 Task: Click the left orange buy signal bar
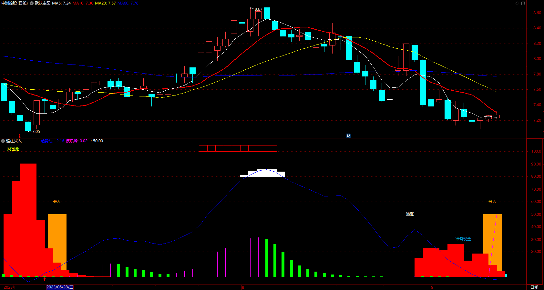(x=57, y=242)
